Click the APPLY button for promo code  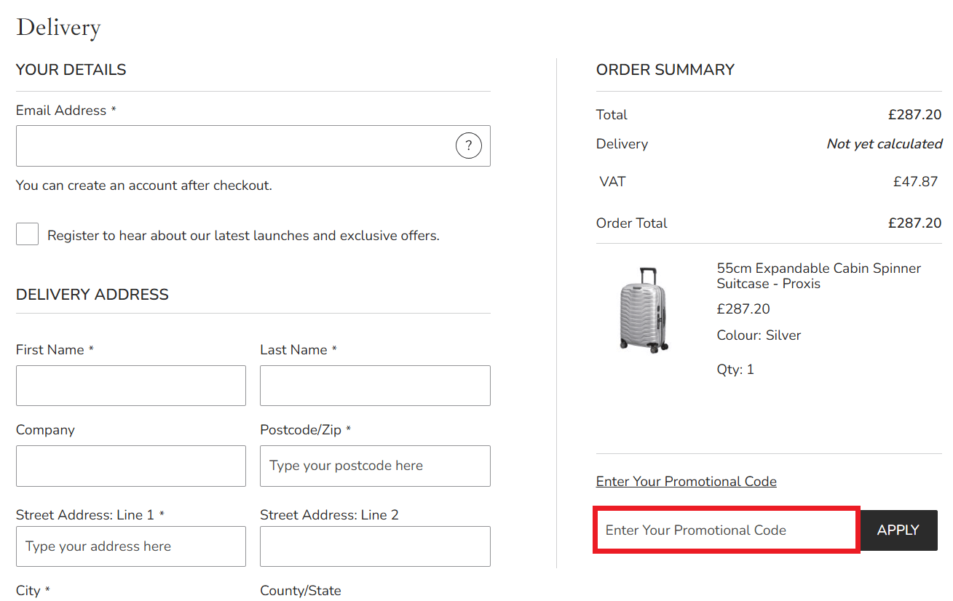point(898,530)
